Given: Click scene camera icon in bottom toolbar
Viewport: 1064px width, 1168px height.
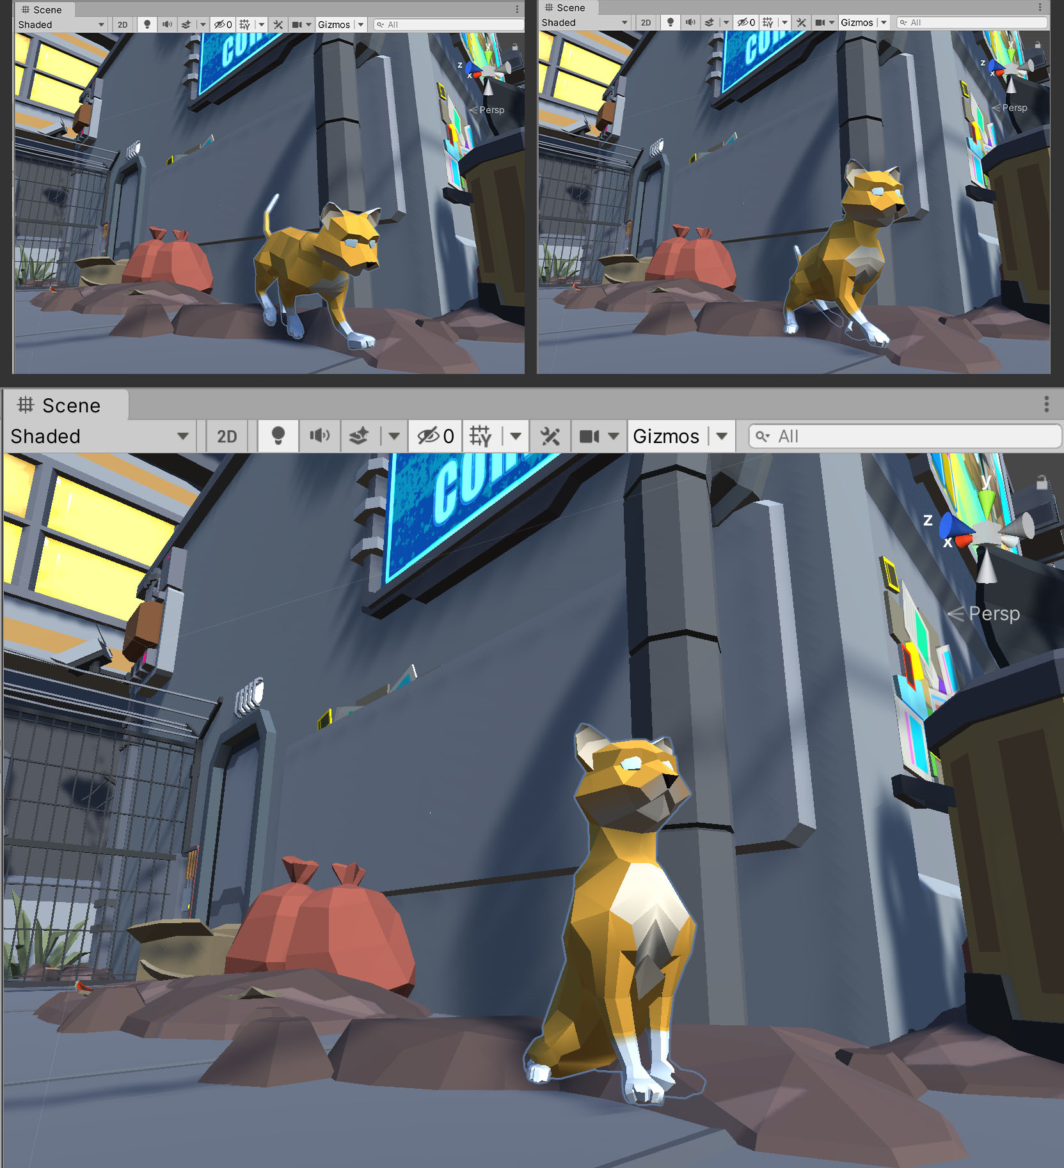Looking at the screenshot, I should tap(589, 437).
